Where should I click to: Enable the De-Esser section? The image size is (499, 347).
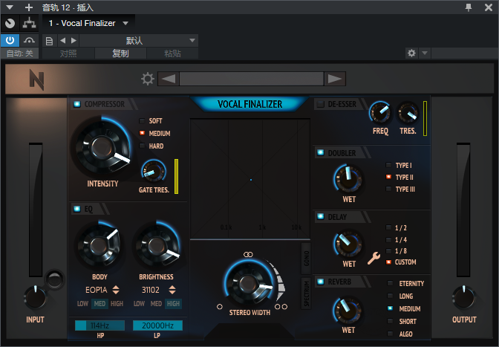(x=321, y=104)
